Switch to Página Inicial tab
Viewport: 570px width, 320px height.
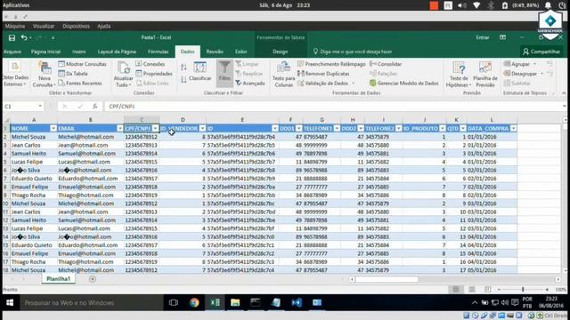point(45,52)
